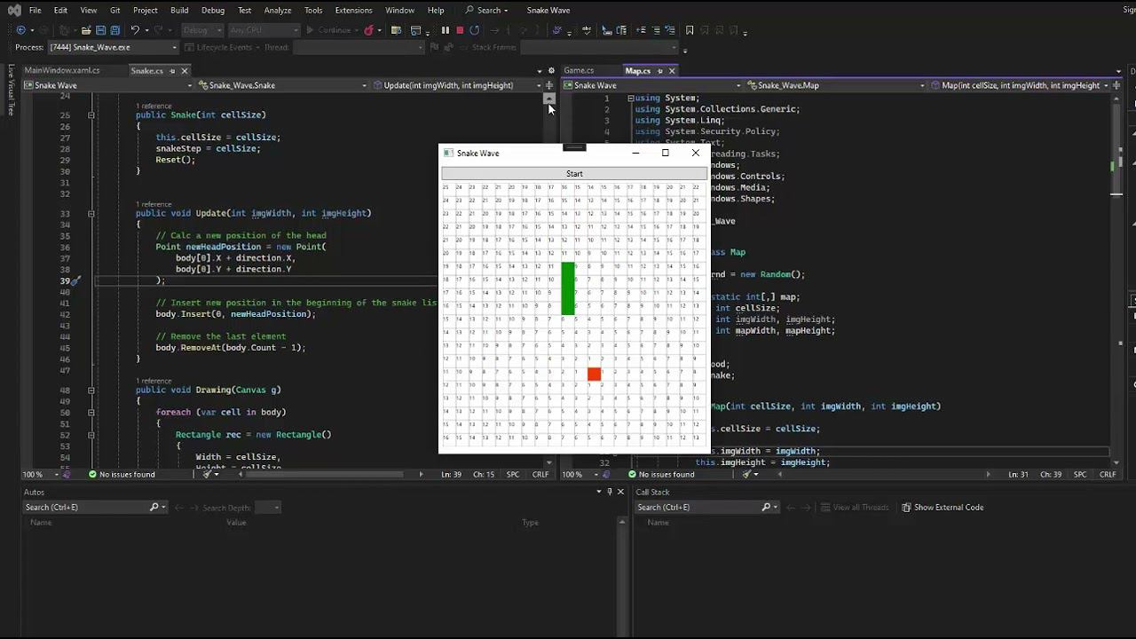Click screwdriver quick actions icon at line 39
Image resolution: width=1136 pixels, height=639 pixels.
coord(75,280)
